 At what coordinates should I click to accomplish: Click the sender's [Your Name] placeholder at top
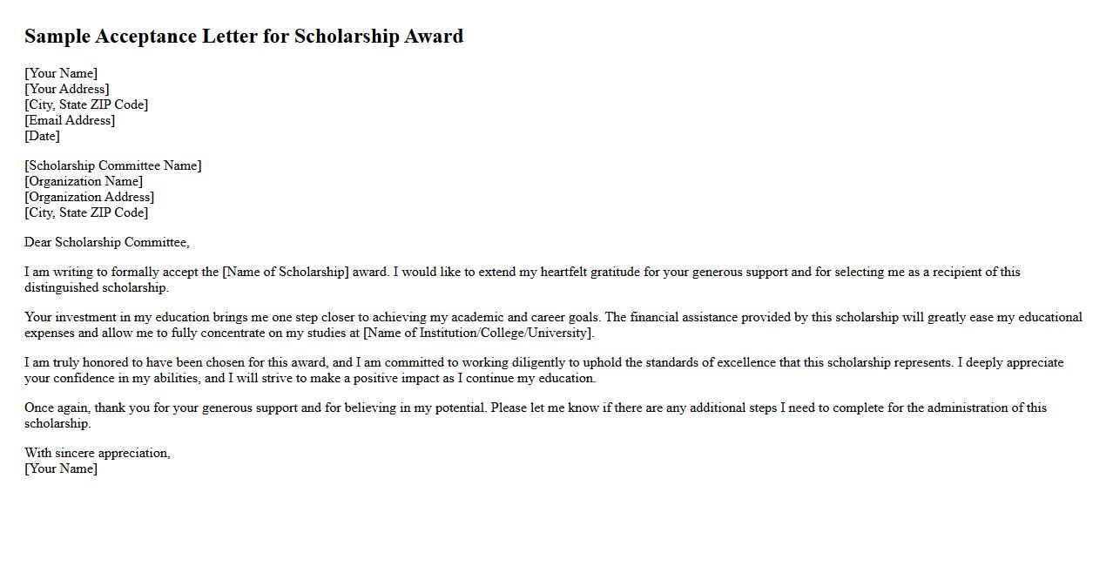[x=61, y=73]
